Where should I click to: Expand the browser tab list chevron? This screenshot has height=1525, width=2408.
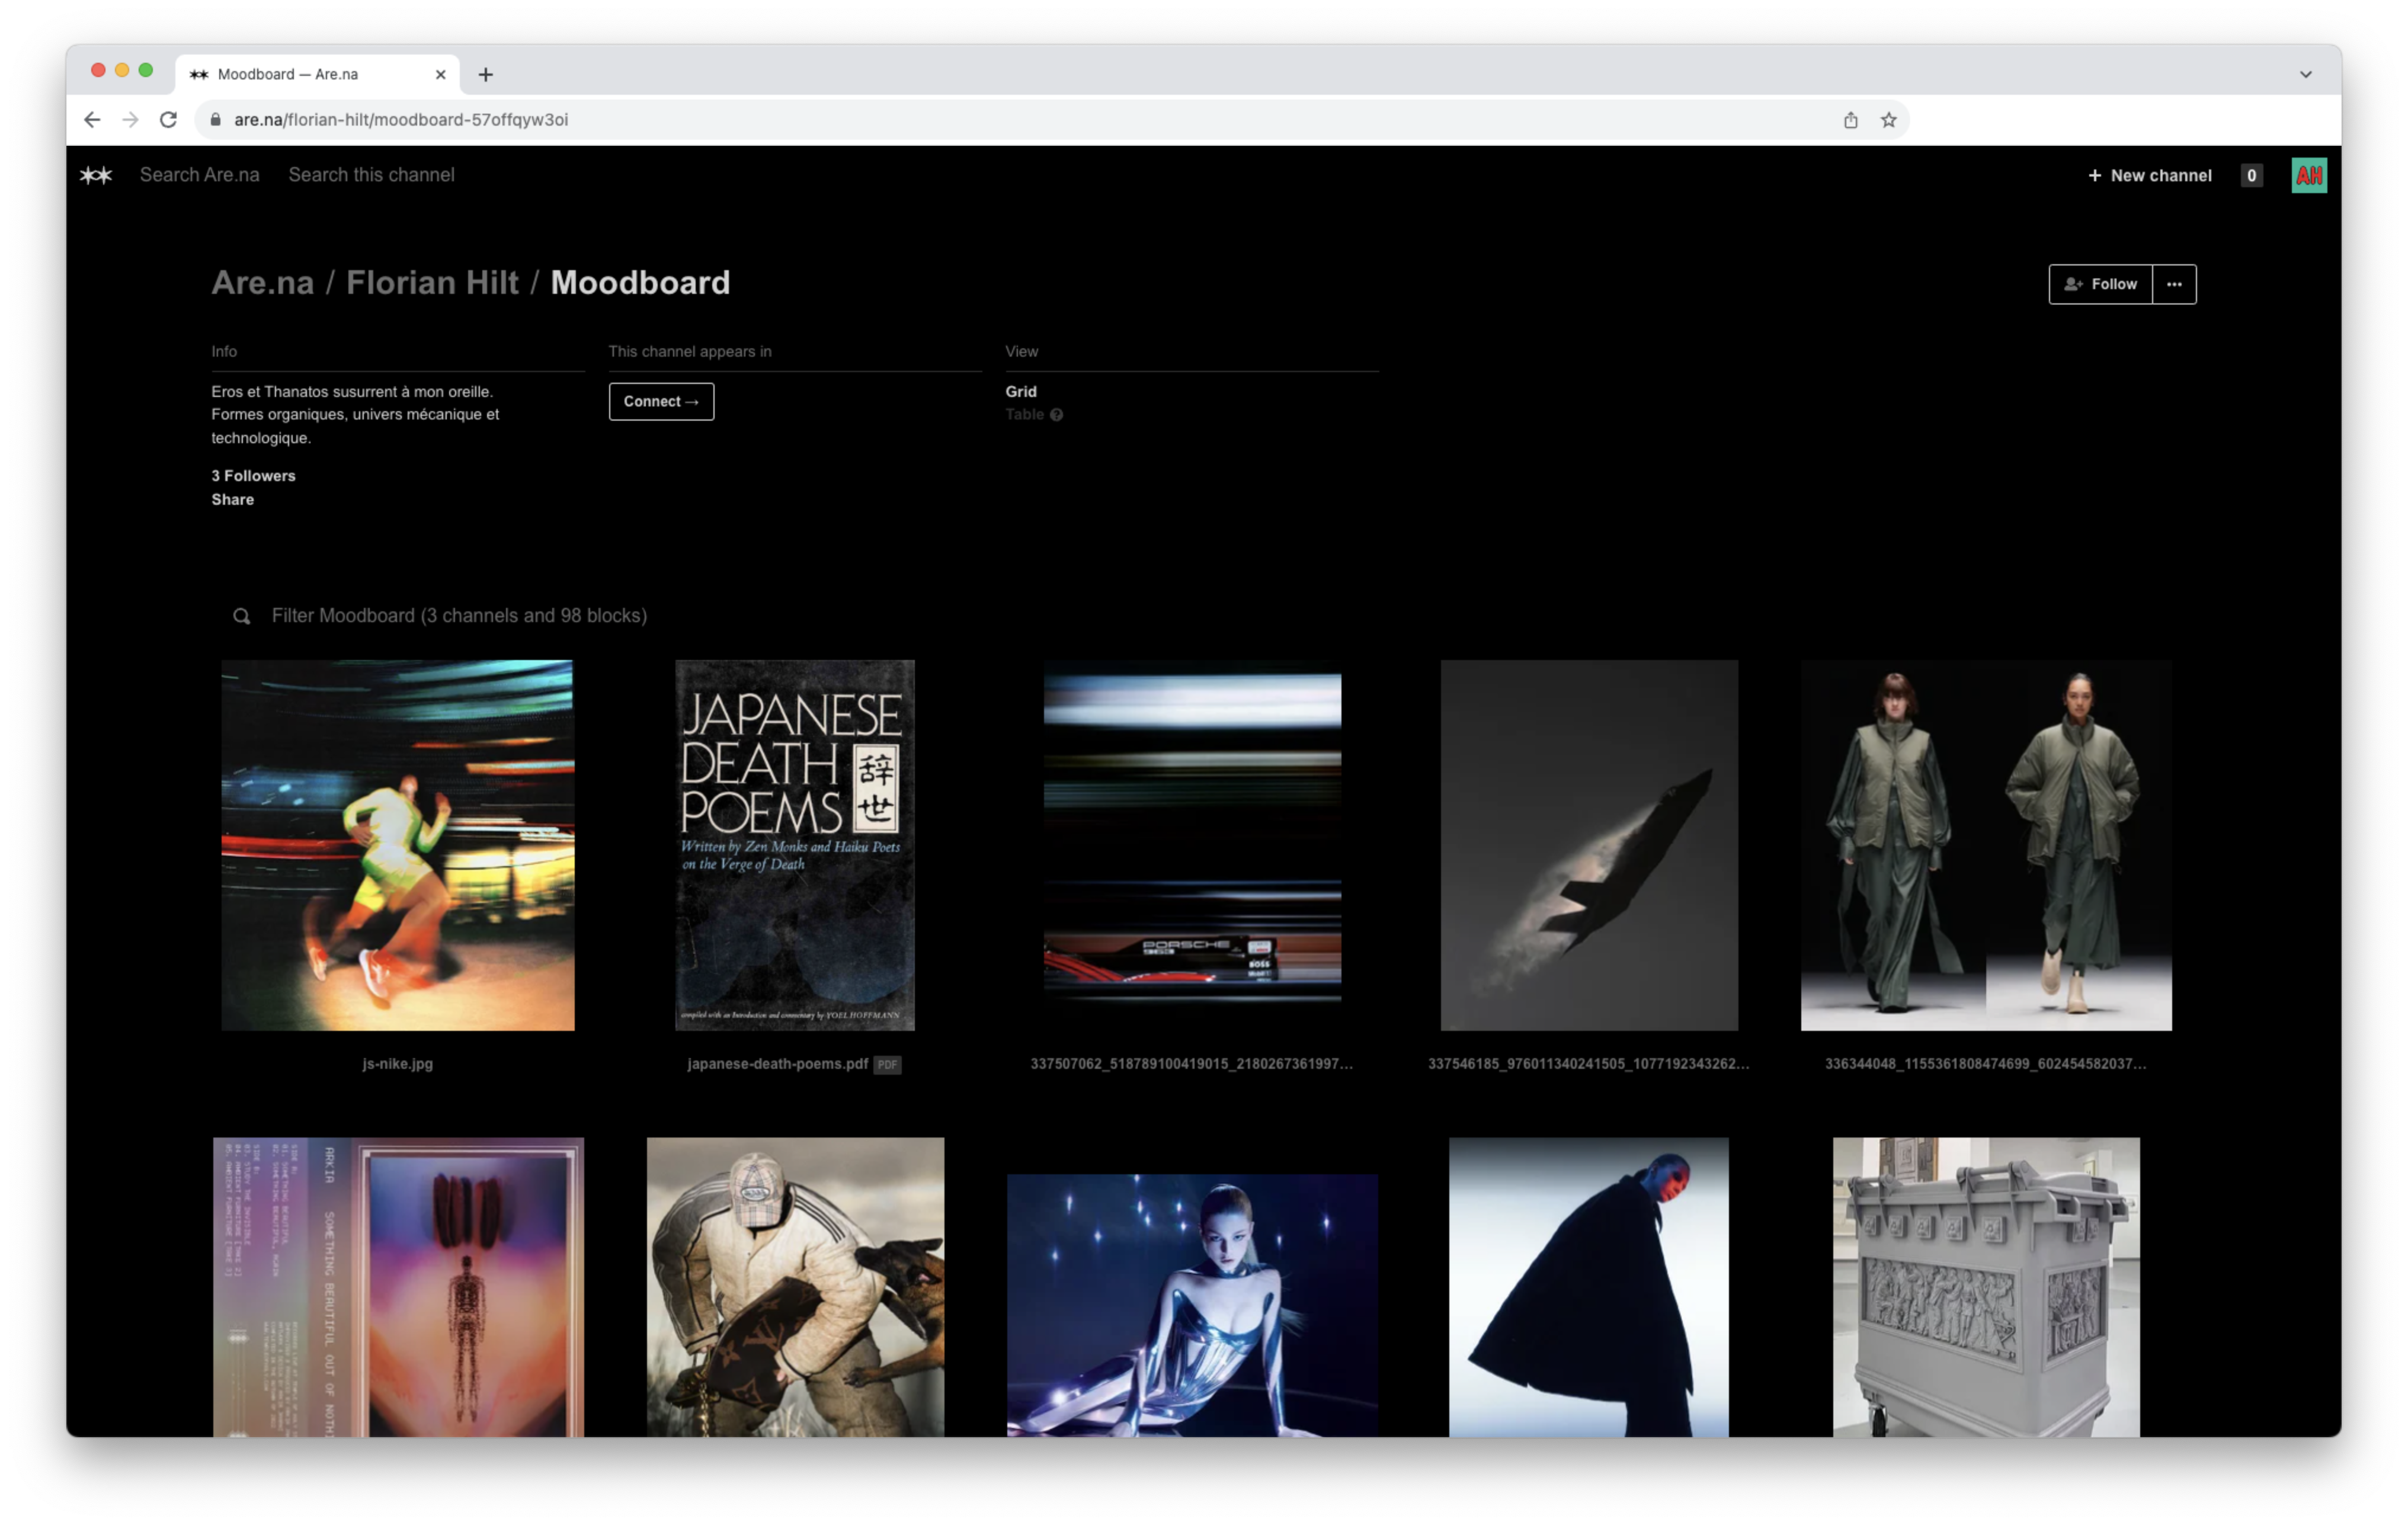pyautogui.click(x=2305, y=75)
